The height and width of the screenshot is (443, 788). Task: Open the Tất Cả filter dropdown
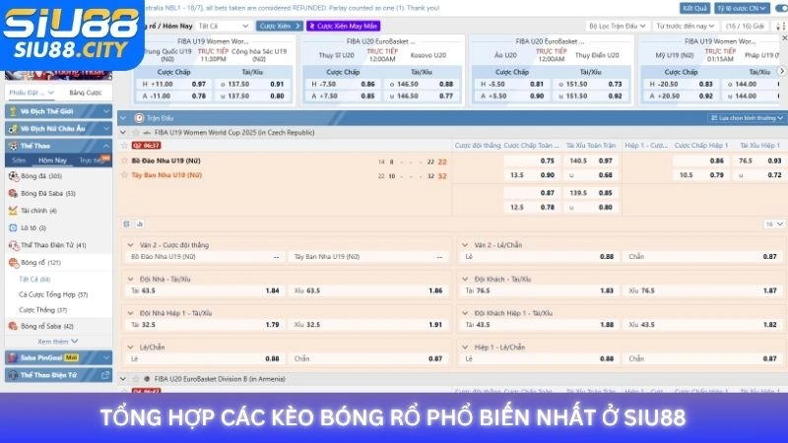[x=224, y=26]
